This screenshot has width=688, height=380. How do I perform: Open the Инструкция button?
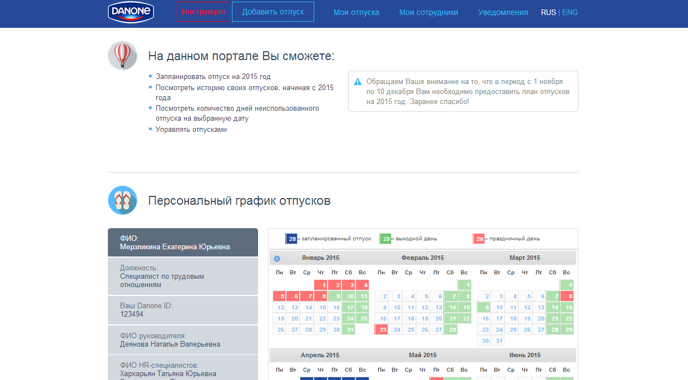pyautogui.click(x=203, y=12)
